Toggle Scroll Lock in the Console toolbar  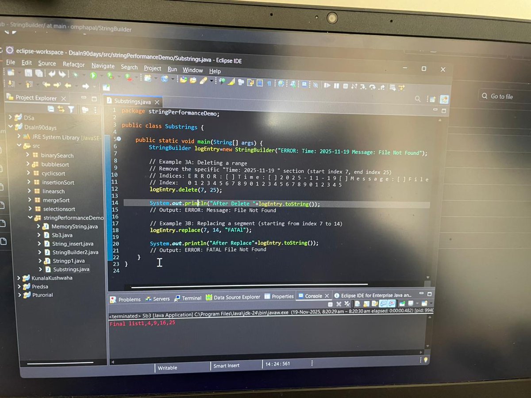click(x=366, y=304)
